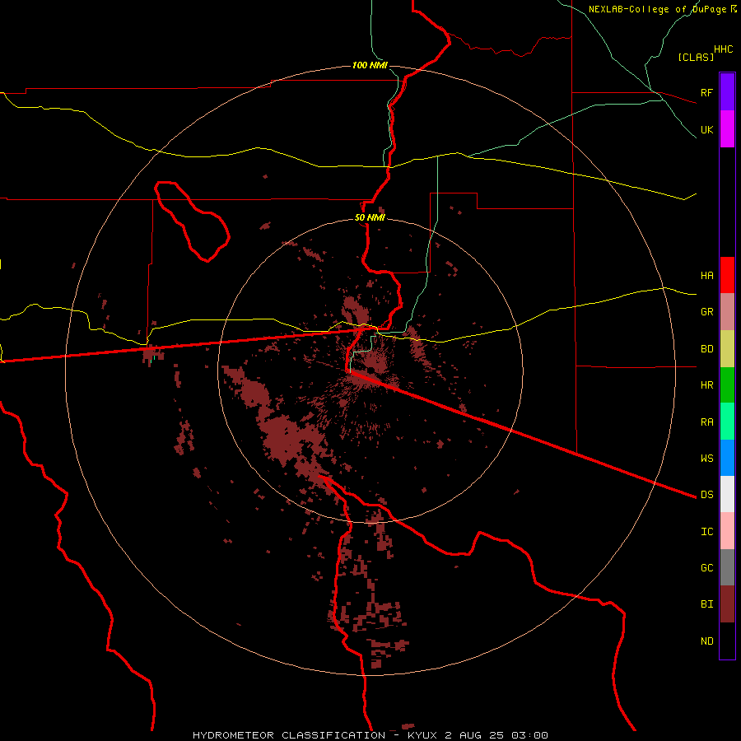Click the IC legend label

point(706,531)
